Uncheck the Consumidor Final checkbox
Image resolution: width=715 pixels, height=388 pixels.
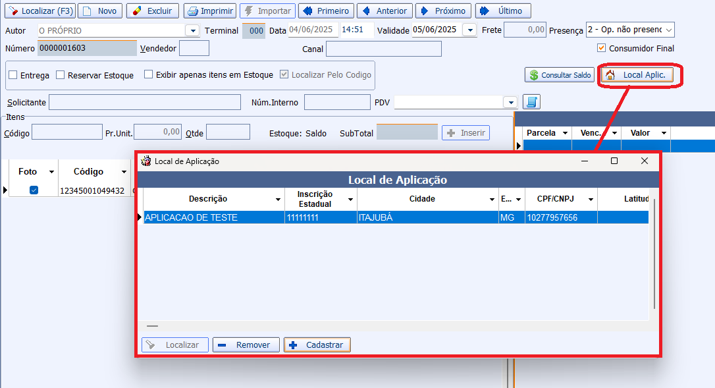[x=601, y=48]
